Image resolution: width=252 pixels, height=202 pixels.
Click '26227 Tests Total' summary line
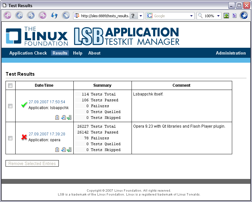click(96, 126)
